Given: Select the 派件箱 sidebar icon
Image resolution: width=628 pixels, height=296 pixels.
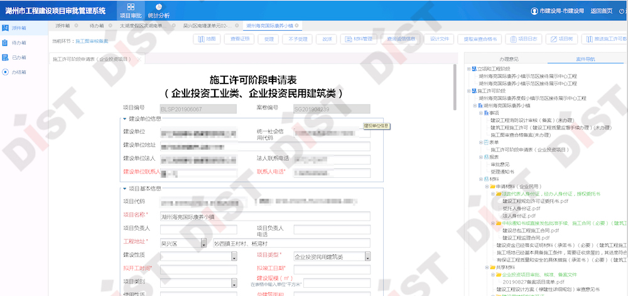Looking at the screenshot, I should pos(6,28).
